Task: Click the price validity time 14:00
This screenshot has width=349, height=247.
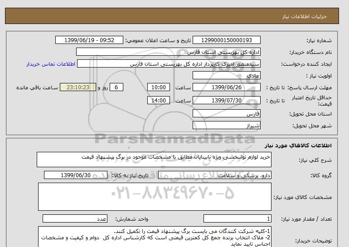Action: point(159,100)
